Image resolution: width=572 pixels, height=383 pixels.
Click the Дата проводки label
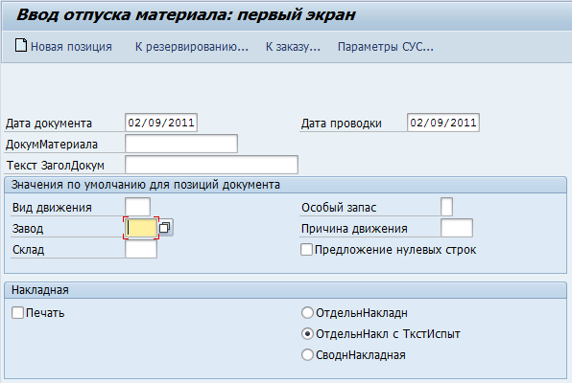[x=341, y=124]
